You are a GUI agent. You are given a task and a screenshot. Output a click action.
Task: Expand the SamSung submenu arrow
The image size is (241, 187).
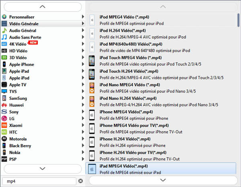83,98
